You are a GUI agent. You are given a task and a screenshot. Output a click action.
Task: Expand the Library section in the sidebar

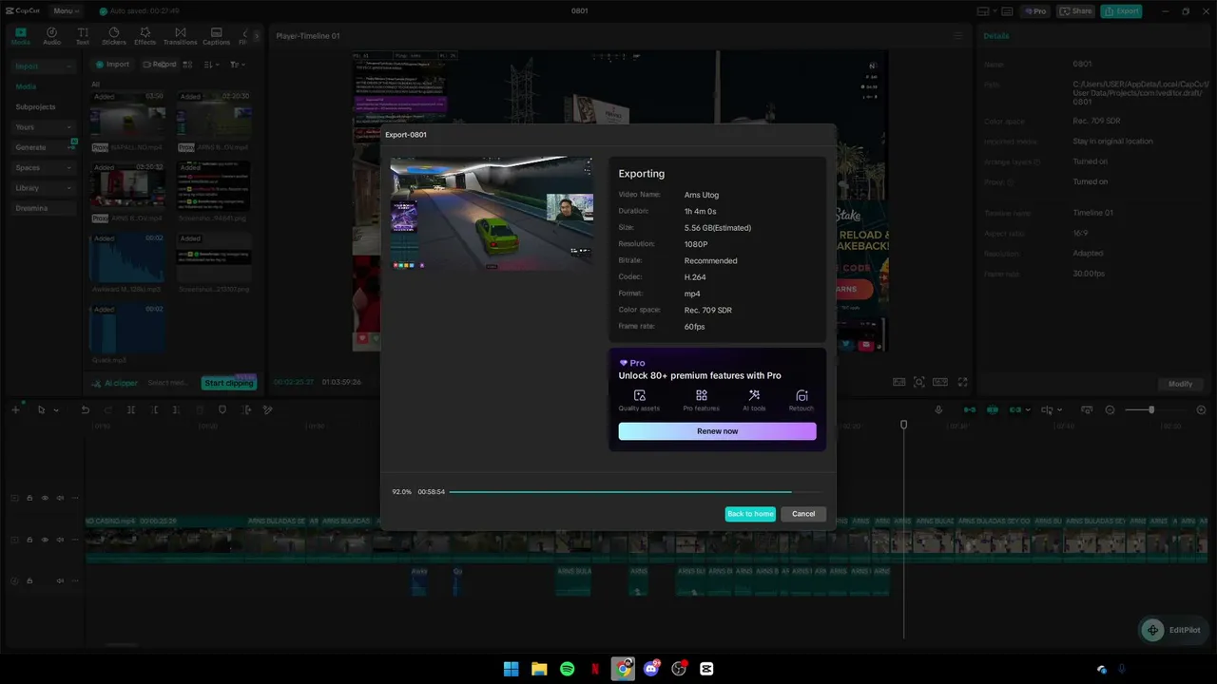42,188
